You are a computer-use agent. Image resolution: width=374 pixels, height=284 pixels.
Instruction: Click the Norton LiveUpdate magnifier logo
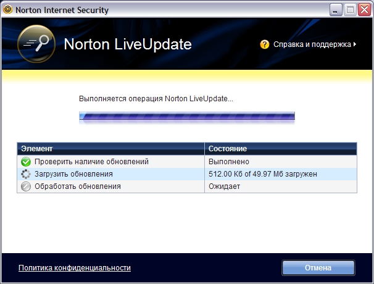point(36,44)
